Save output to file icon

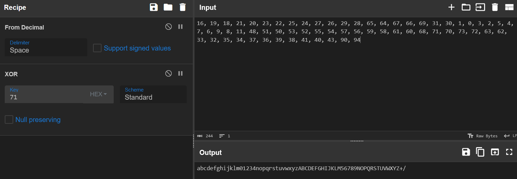point(466,152)
